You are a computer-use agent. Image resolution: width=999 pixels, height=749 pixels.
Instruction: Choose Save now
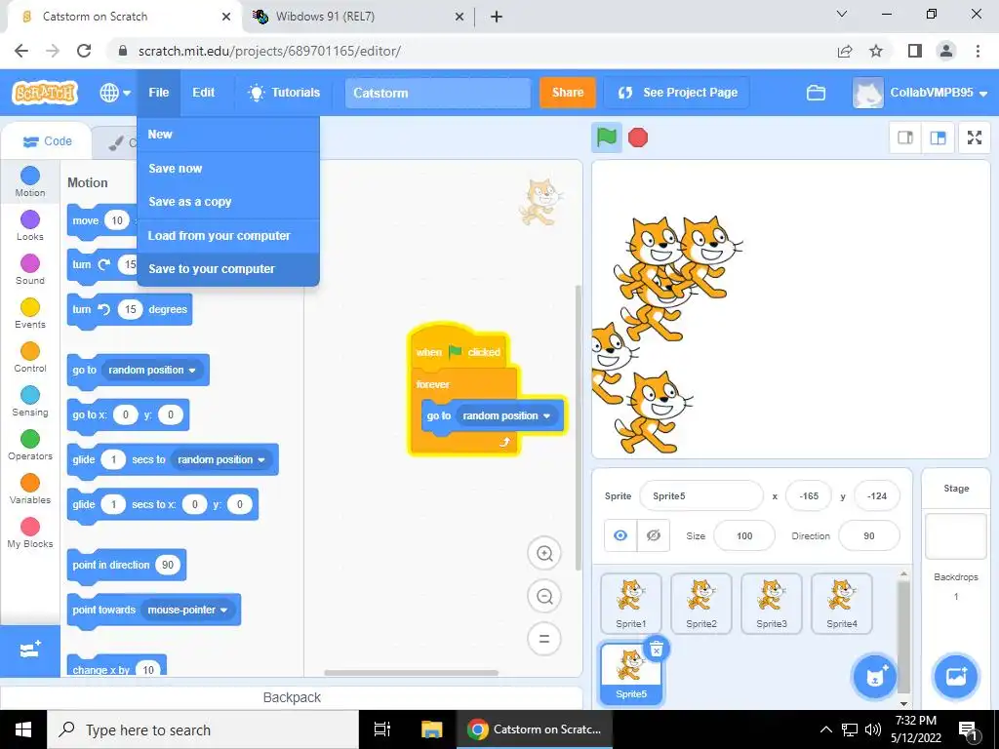pos(228,169)
